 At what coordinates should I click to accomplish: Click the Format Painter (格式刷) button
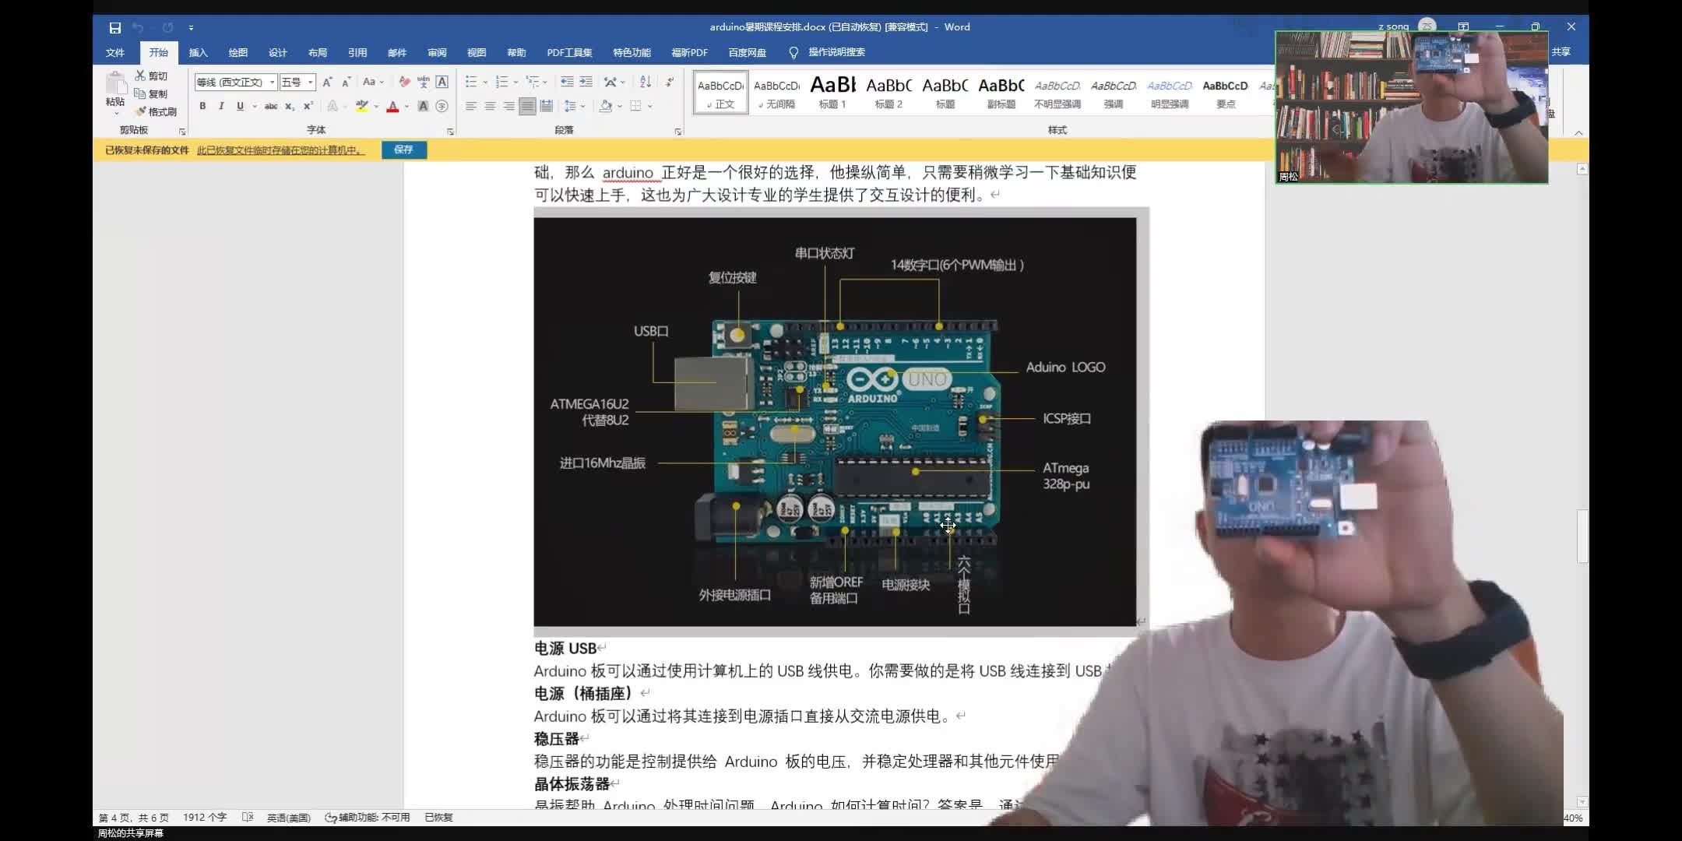pyautogui.click(x=156, y=111)
